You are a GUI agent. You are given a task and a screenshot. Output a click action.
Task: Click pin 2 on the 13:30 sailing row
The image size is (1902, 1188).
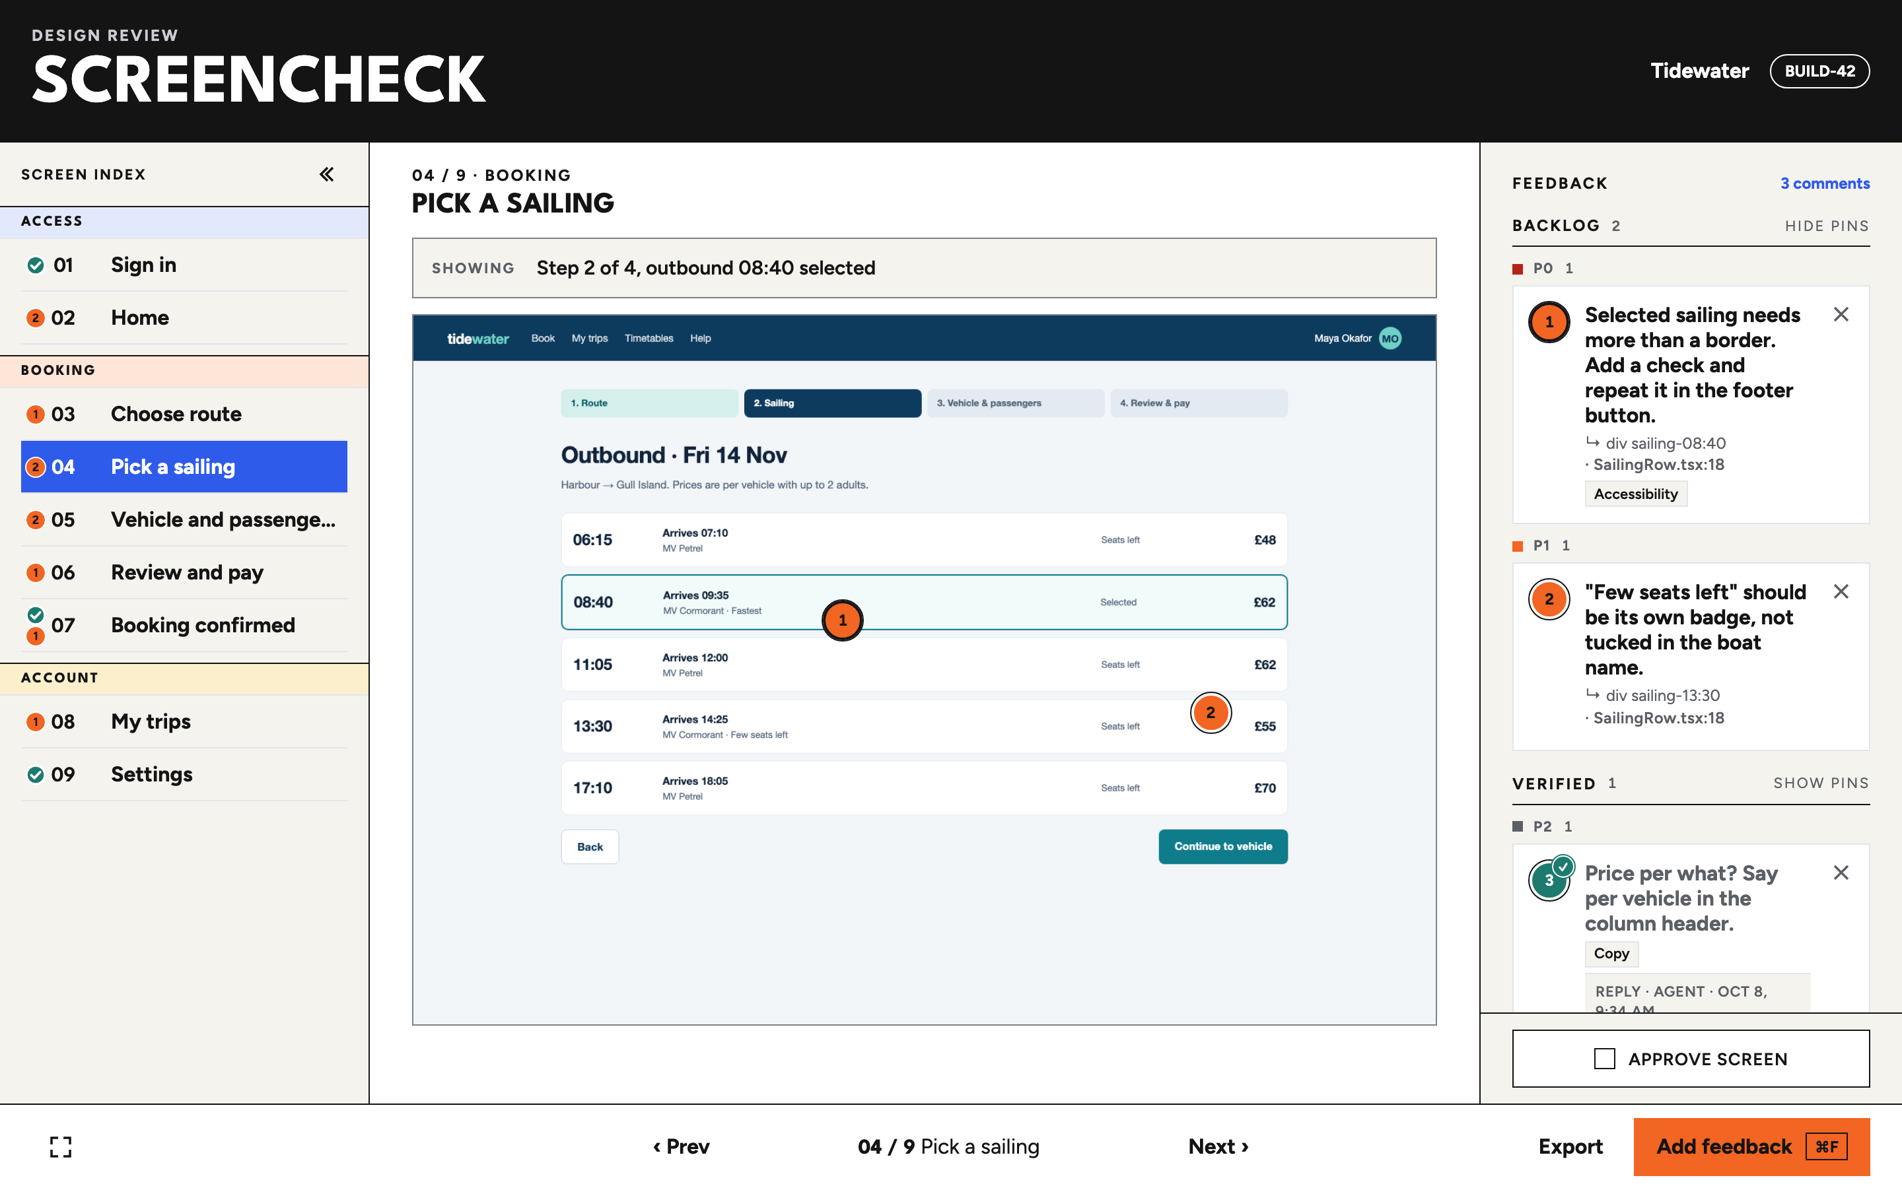click(1211, 713)
